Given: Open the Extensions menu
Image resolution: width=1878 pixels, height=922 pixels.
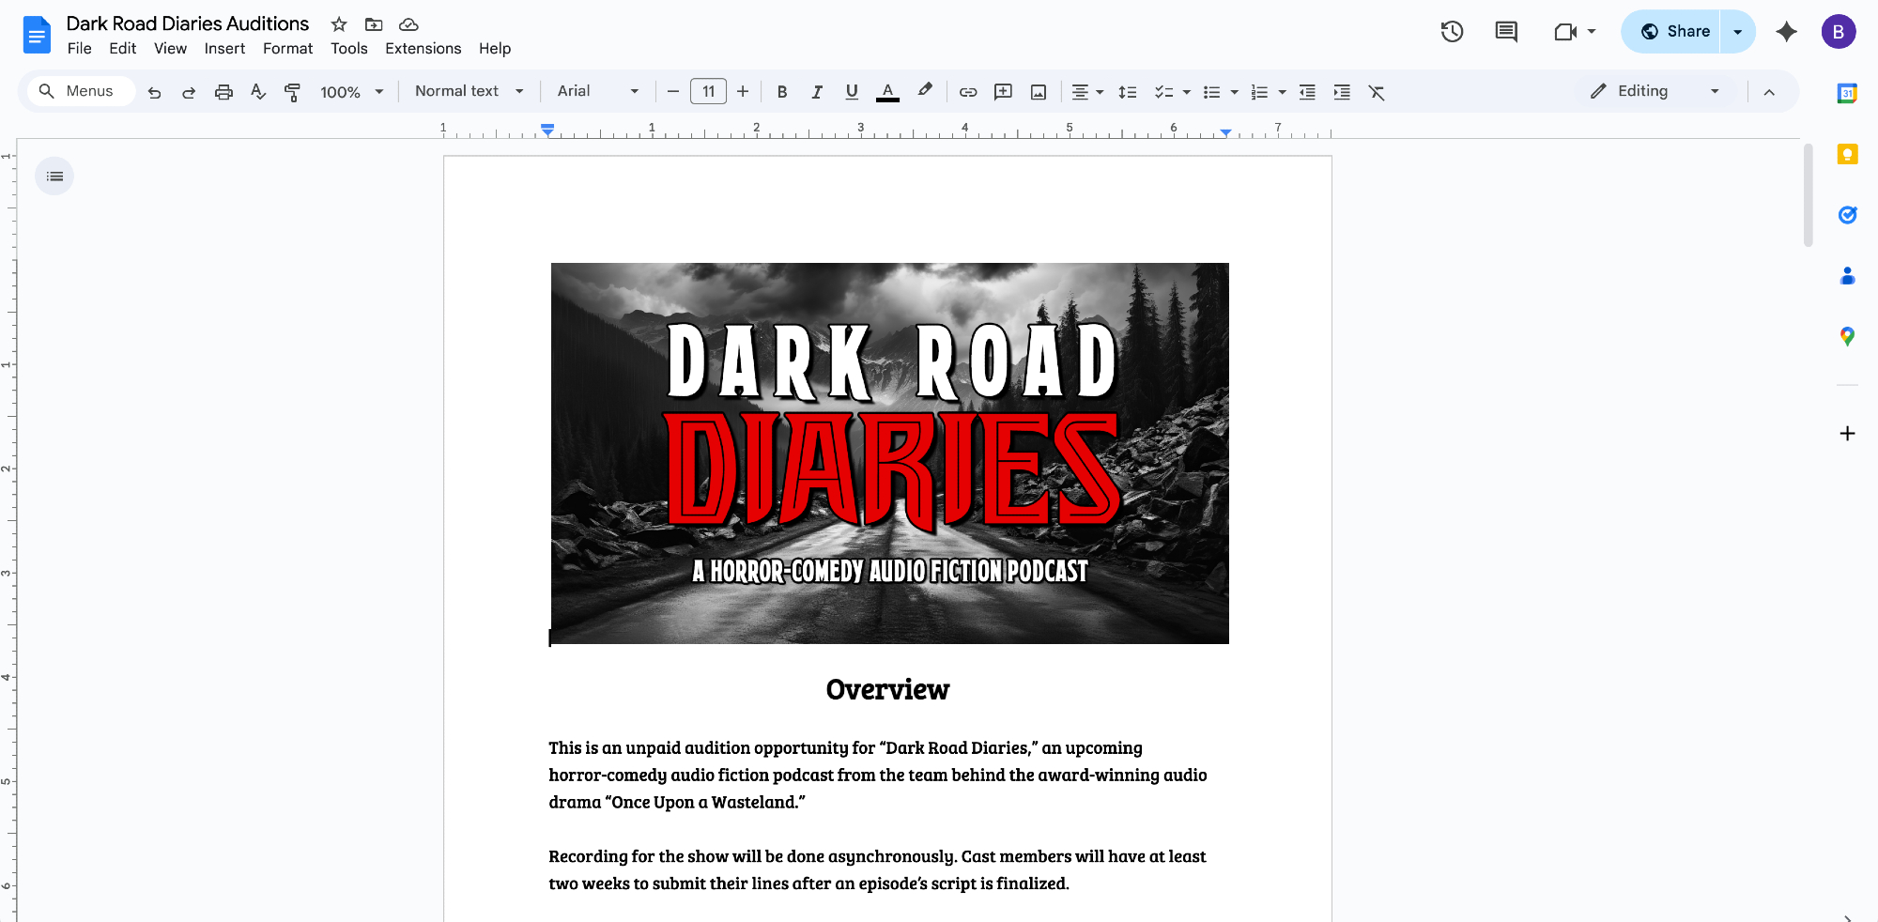Looking at the screenshot, I should 423,49.
